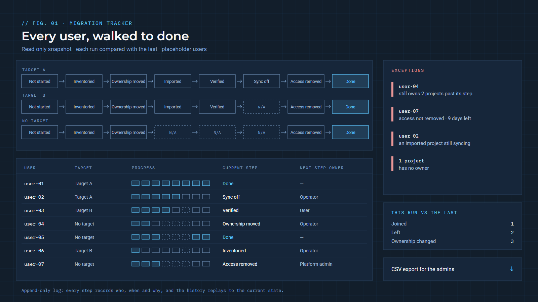Click Done step in No Target flow

350,132
